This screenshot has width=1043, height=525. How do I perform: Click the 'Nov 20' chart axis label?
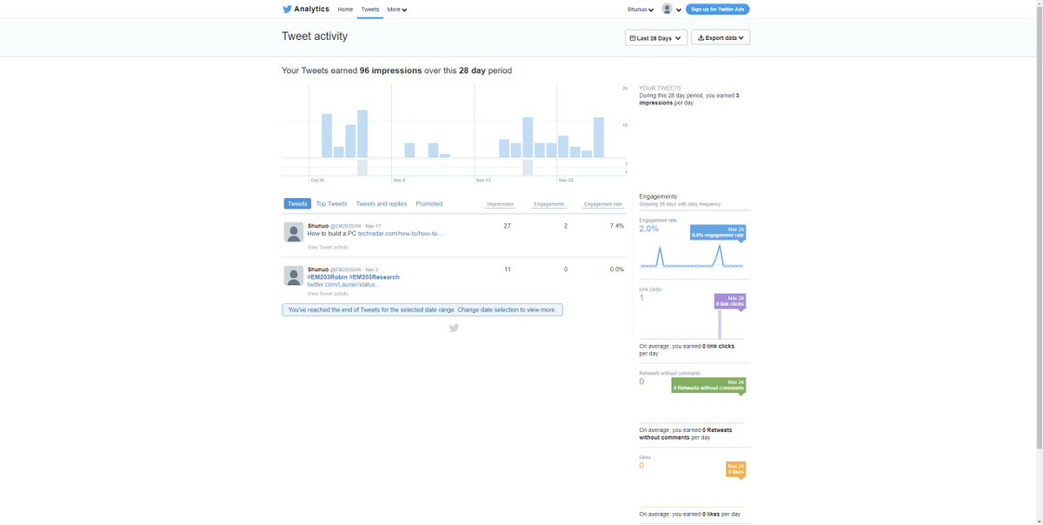click(566, 180)
